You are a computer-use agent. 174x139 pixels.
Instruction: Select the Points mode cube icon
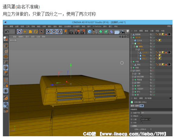(6, 62)
